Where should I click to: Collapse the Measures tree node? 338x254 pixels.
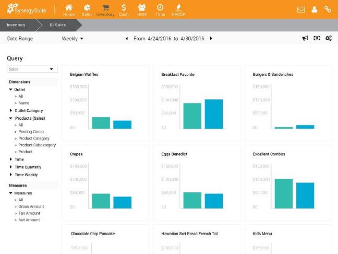click(x=11, y=193)
